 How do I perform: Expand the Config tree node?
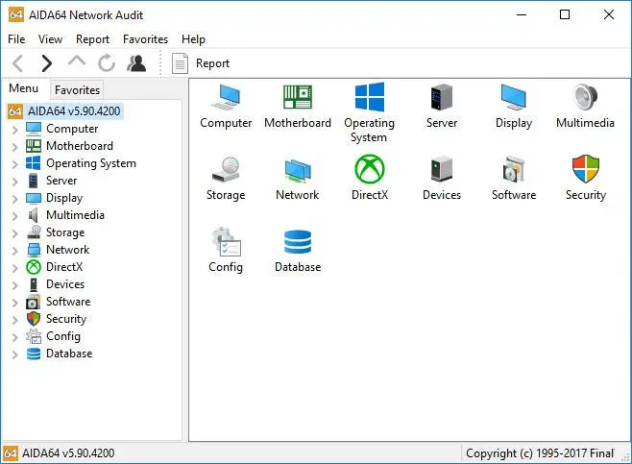click(15, 337)
